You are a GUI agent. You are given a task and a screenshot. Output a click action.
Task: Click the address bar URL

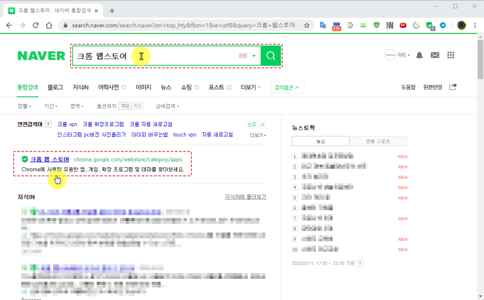click(x=183, y=25)
